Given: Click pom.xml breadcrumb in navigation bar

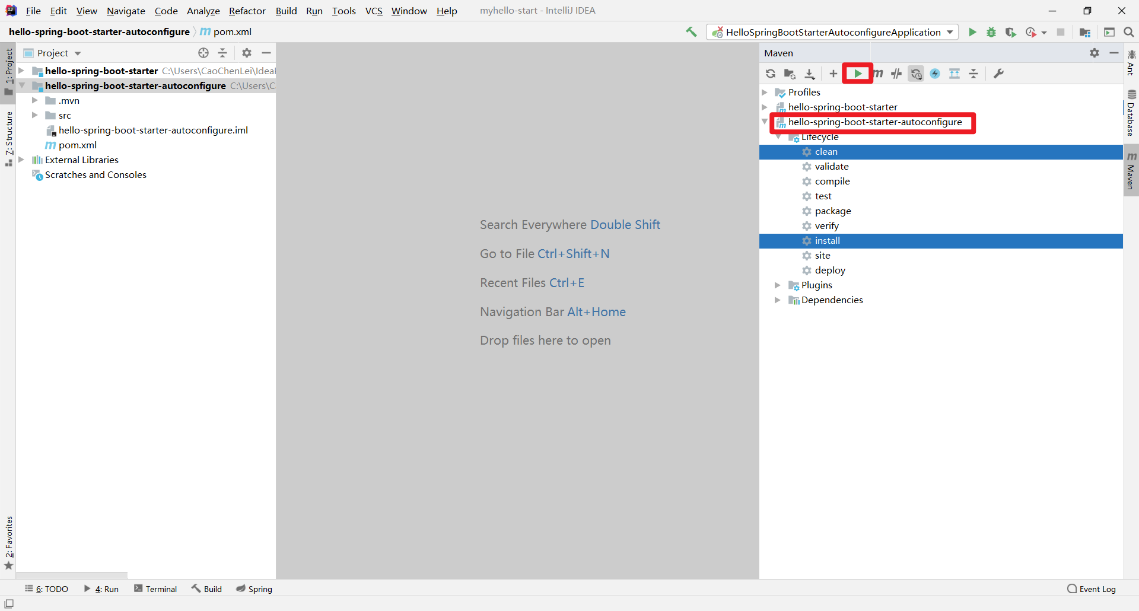Looking at the screenshot, I should click(226, 31).
